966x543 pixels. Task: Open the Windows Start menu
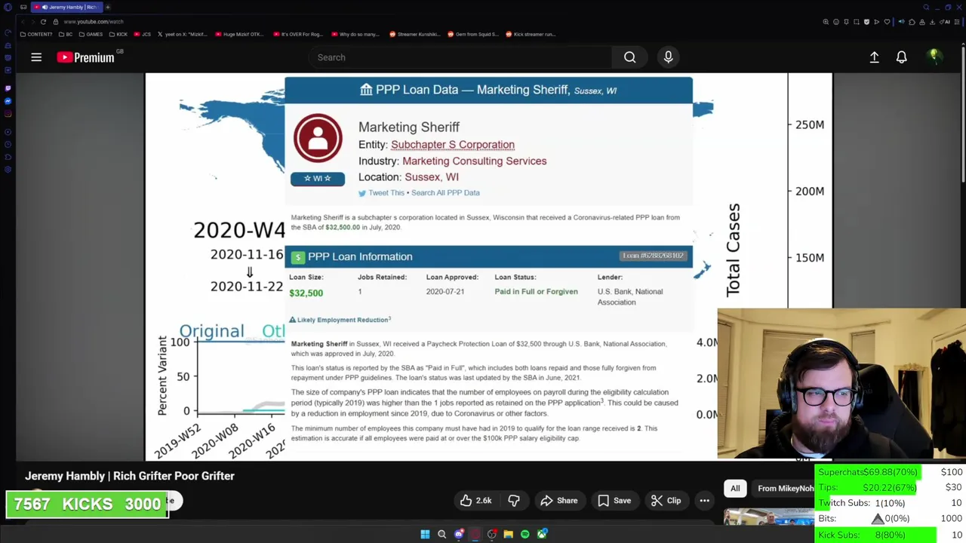[x=425, y=535]
